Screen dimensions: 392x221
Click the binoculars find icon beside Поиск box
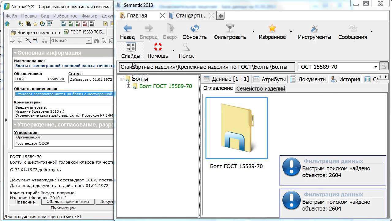coord(97,40)
